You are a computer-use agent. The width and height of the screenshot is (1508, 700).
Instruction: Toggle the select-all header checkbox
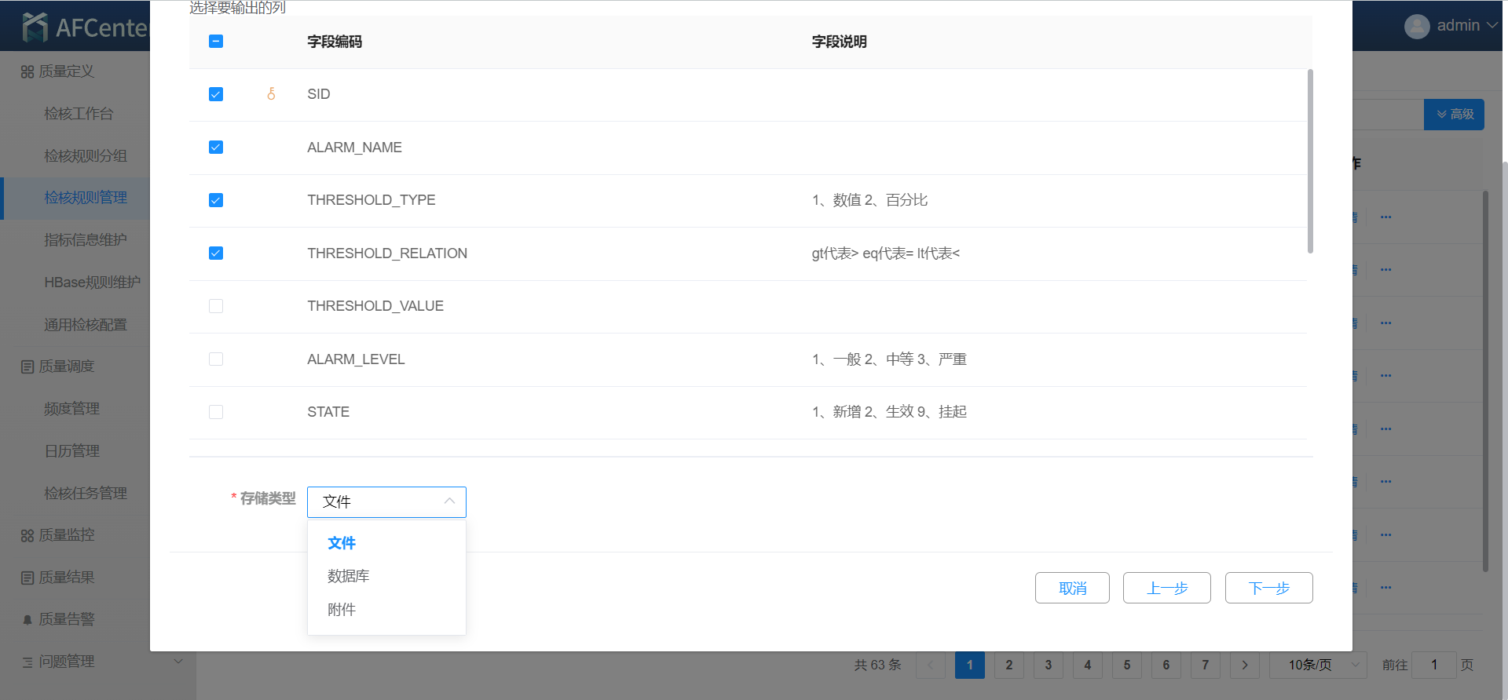click(x=216, y=42)
